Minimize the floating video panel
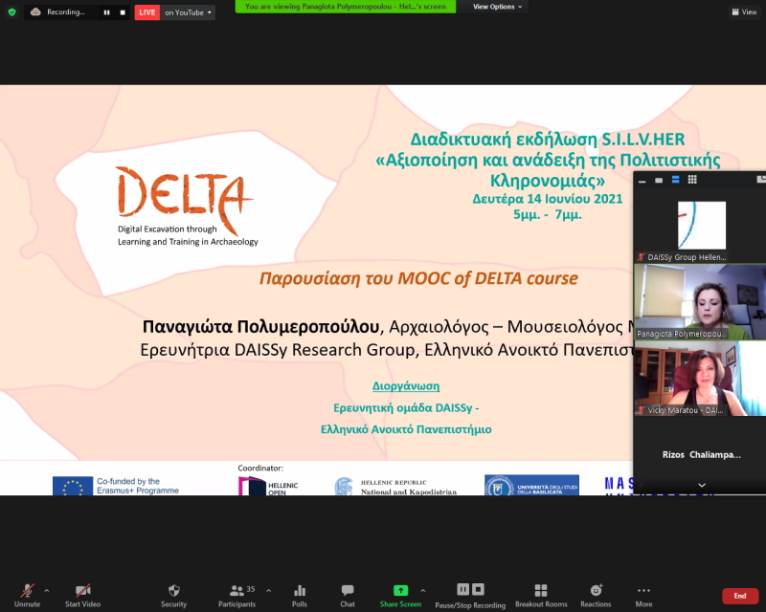The height and width of the screenshot is (612, 766). 642,181
